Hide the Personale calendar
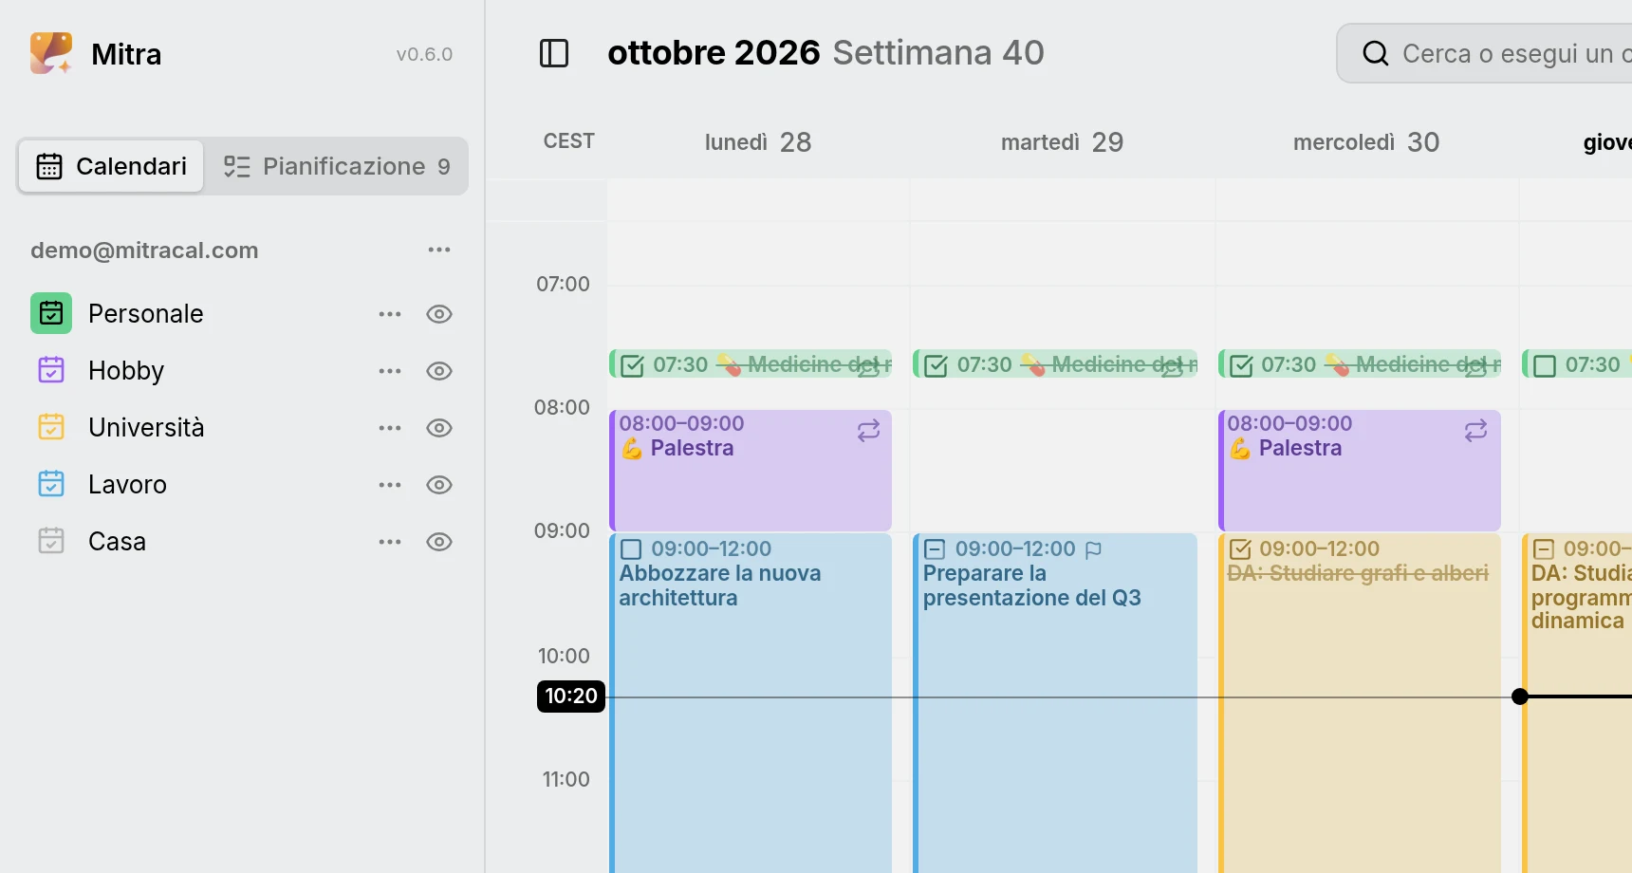1632x873 pixels. pos(438,314)
